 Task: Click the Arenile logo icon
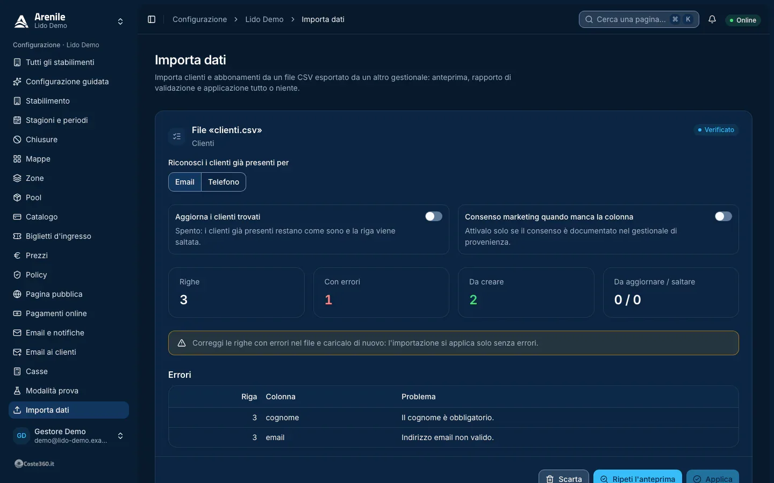click(21, 21)
